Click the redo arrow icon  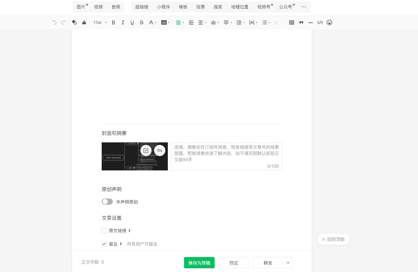(64, 22)
